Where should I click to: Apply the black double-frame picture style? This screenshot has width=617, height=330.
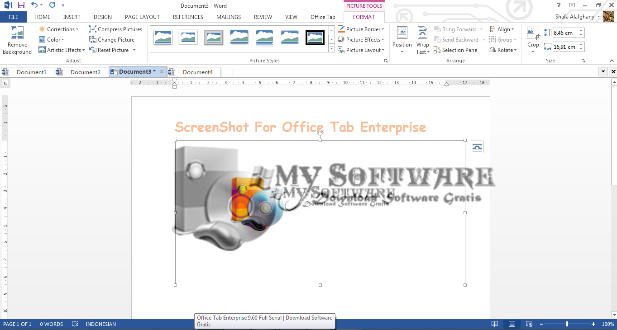click(315, 38)
